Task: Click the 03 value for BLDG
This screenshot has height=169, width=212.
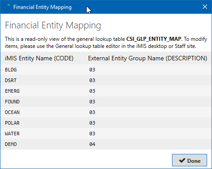Action: (x=92, y=70)
